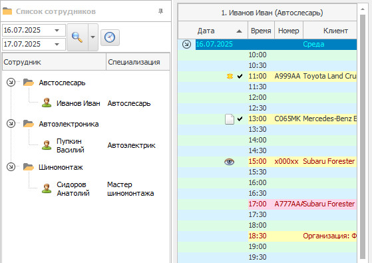372x263 pixels.
Task: Click plate number C065MK
Action: [x=287, y=119]
